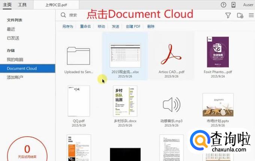255x161 pixels.
Task: Open the help question mark icon
Action: click(x=224, y=5)
